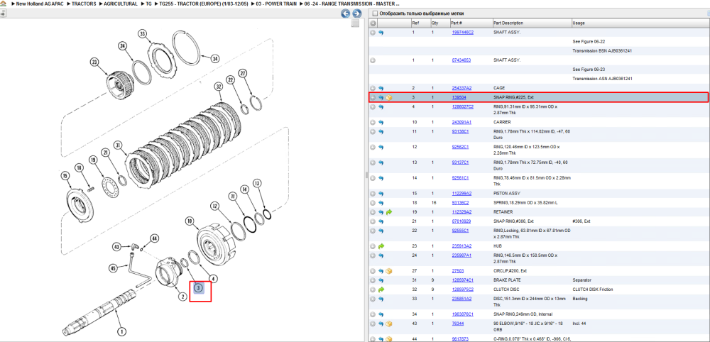Open part number link 76344

[x=458, y=324]
